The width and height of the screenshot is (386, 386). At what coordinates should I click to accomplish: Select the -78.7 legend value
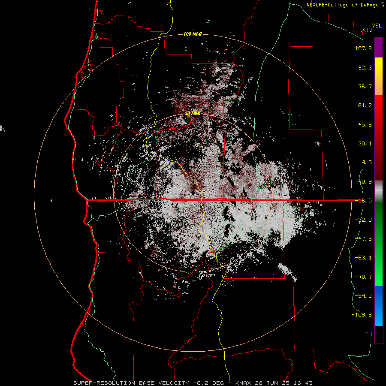363,277
